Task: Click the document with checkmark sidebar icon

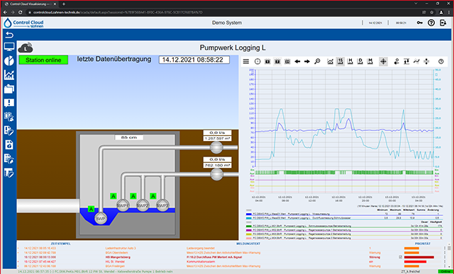Action: pyautogui.click(x=9, y=131)
